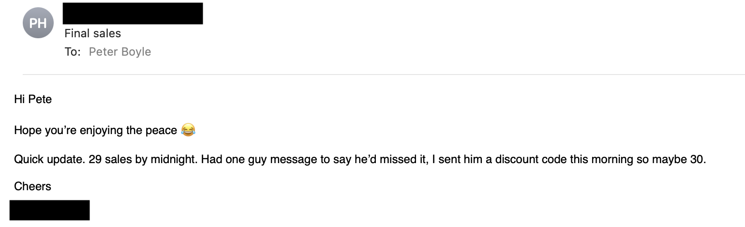The height and width of the screenshot is (227, 745).
Task: Click the redacted sender name block
Action: (133, 13)
